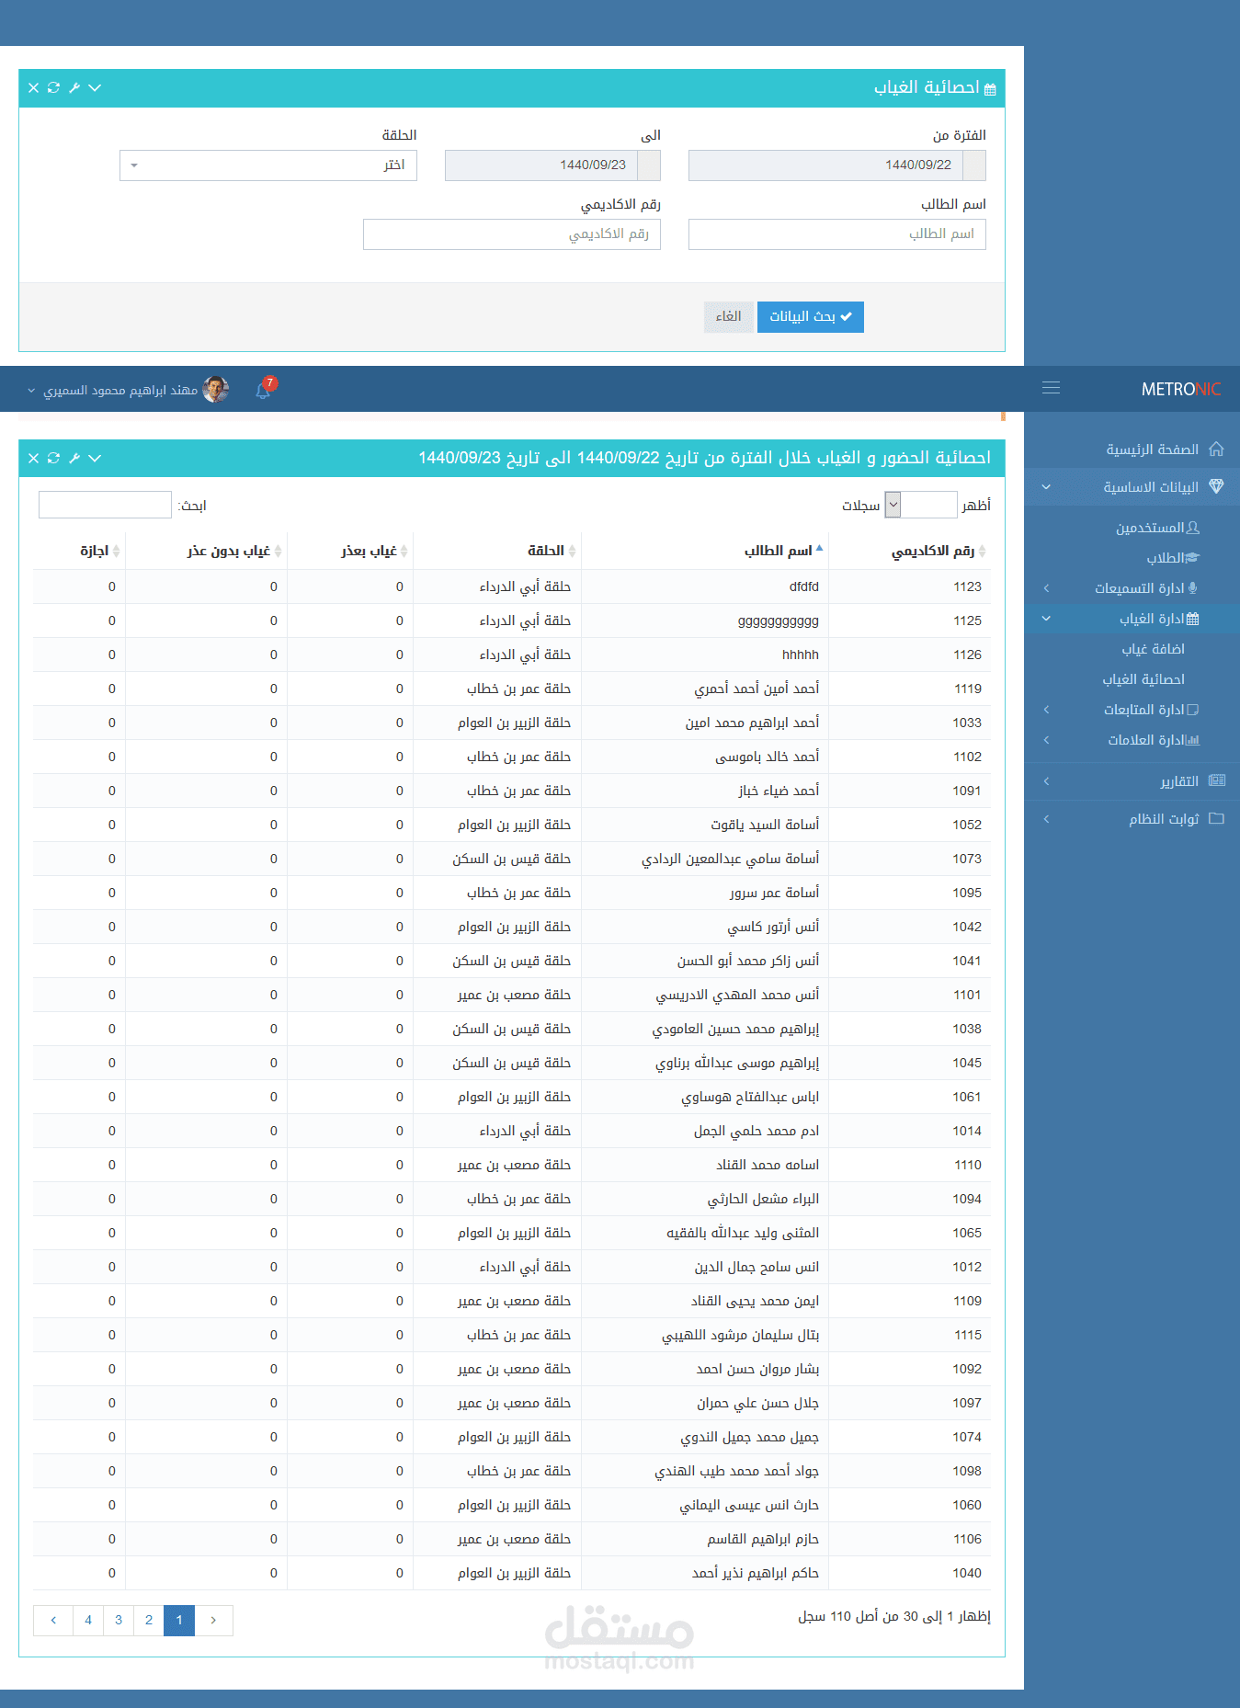Expand ادارة التسميعات submenu arrow
1240x1708 pixels.
[x=1046, y=588]
